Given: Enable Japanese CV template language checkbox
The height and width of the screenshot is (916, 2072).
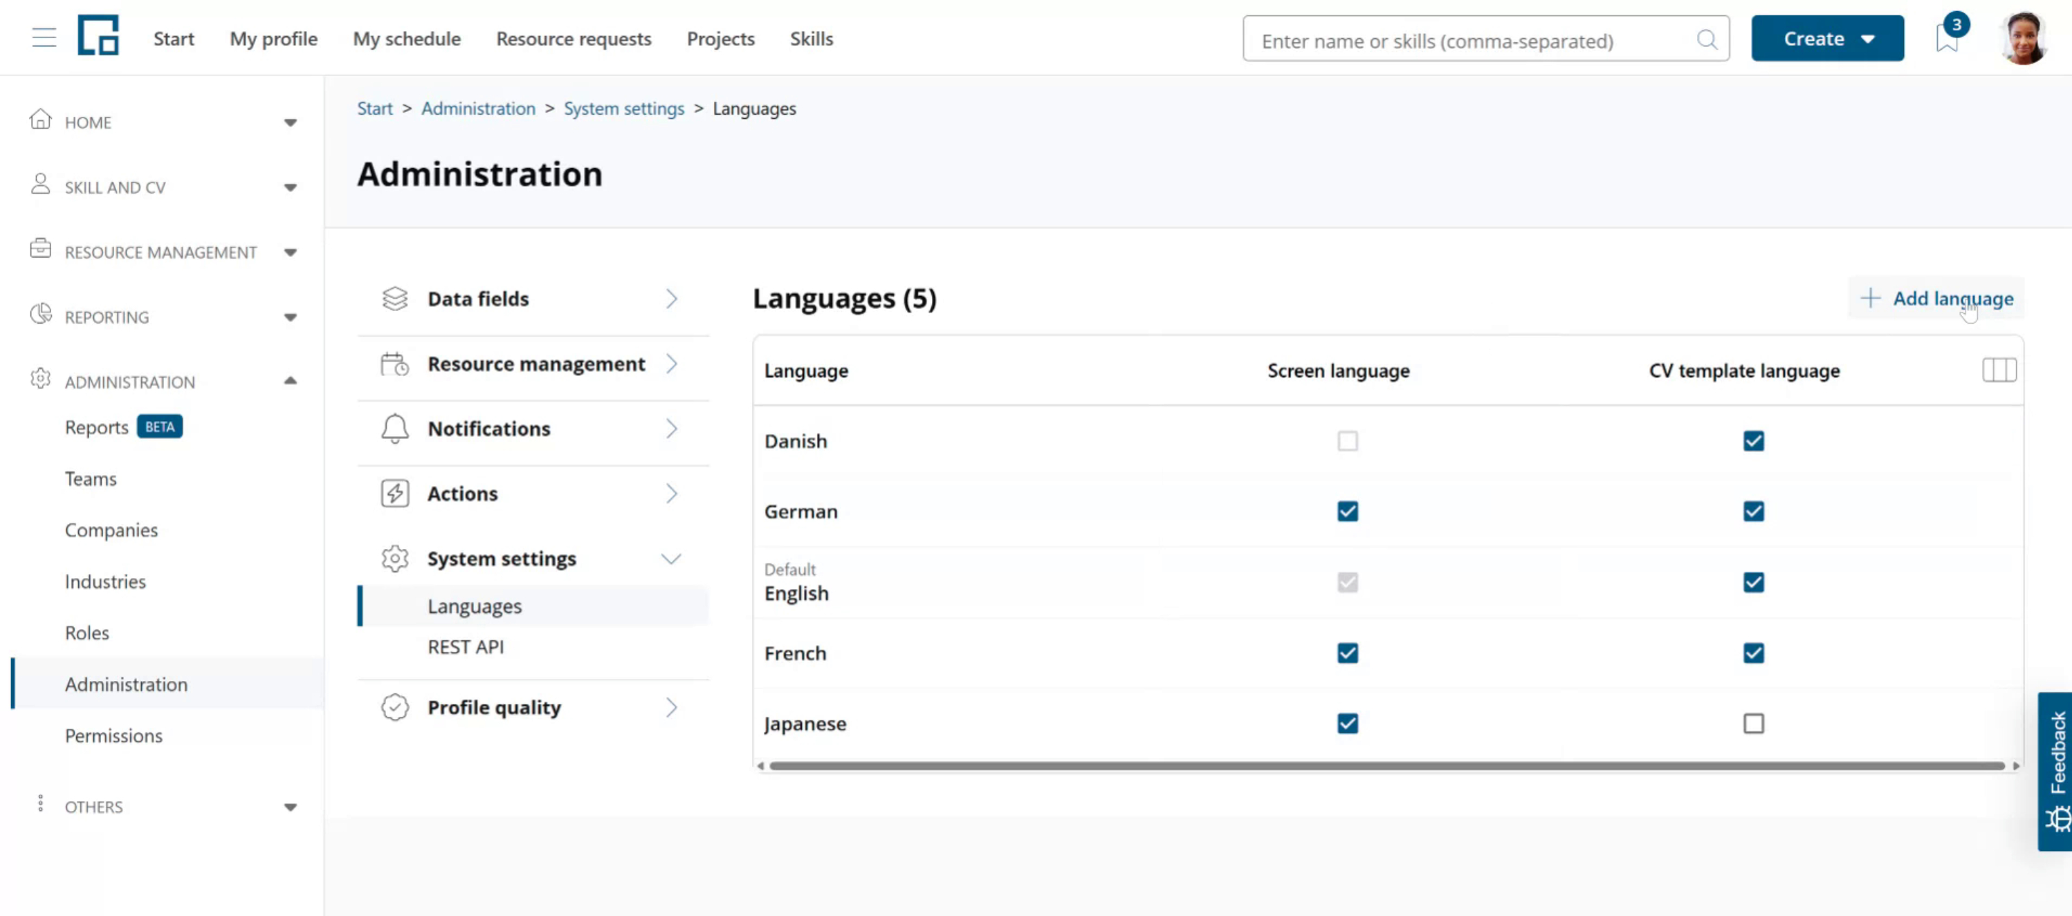Looking at the screenshot, I should click(1754, 724).
